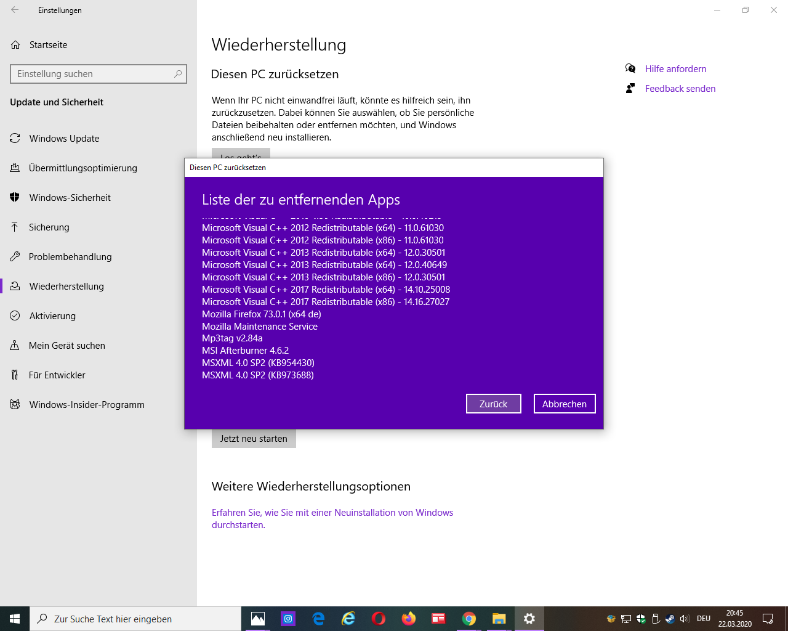
Task: Open Aktivierung settings page
Action: tap(52, 316)
